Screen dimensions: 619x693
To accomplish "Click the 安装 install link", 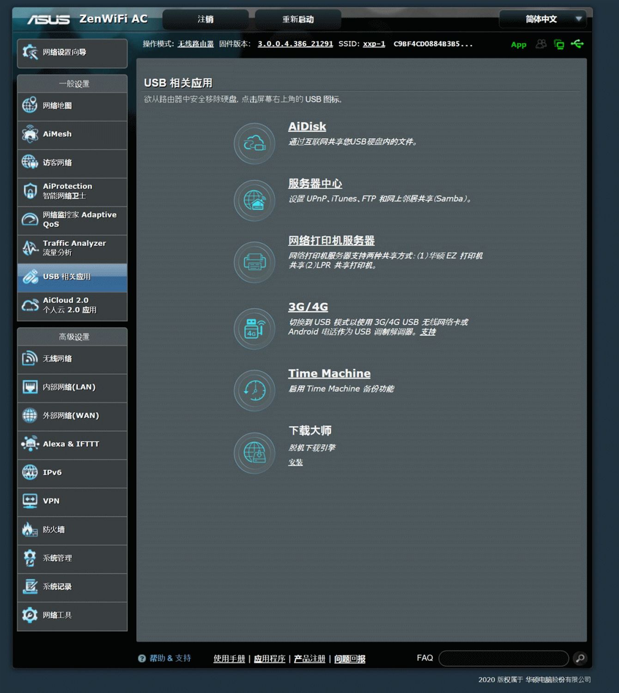I will [296, 462].
